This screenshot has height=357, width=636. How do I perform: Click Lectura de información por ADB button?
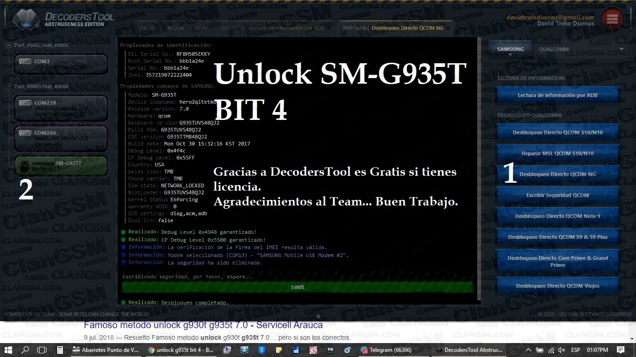point(557,95)
